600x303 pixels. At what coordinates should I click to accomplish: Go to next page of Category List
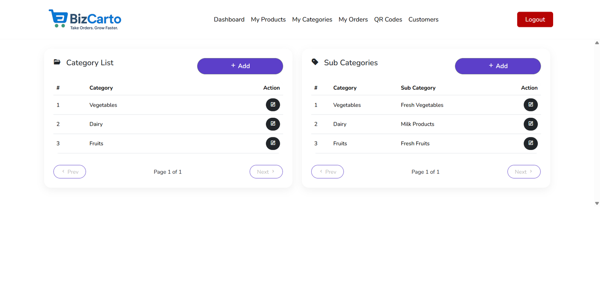(266, 171)
